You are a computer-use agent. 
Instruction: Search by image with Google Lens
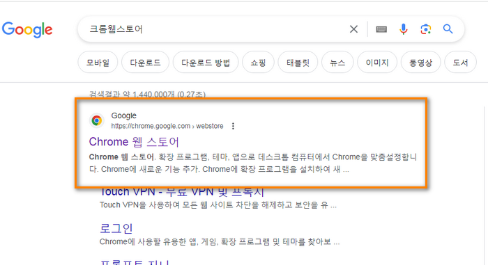[425, 29]
